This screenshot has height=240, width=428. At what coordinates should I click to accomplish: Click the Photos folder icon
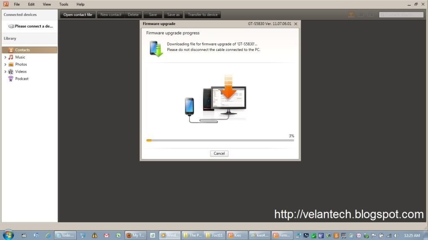(x=10, y=64)
